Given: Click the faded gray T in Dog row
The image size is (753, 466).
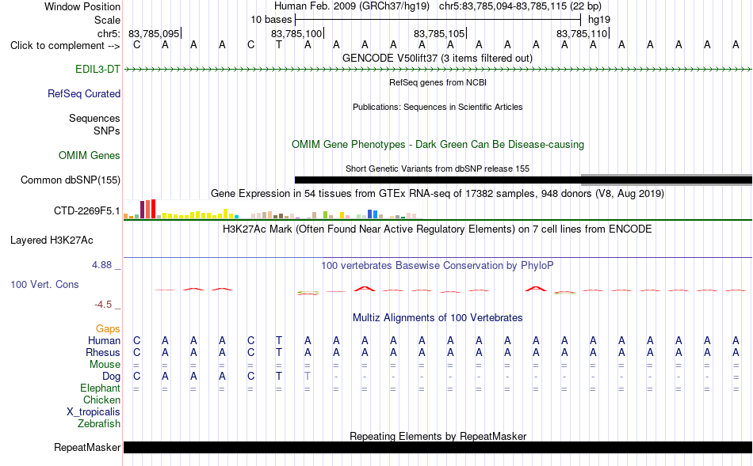Looking at the screenshot, I should 308,377.
